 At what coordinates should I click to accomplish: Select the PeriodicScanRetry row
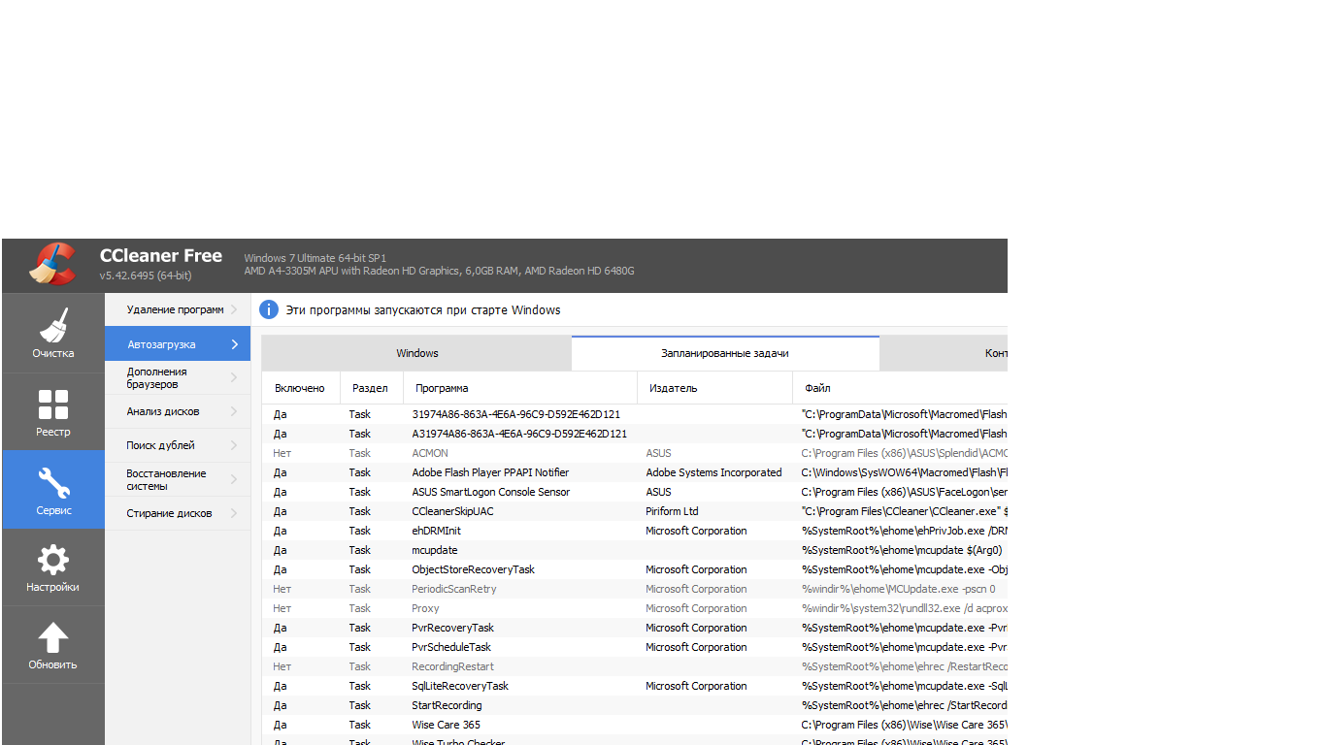[635, 589]
